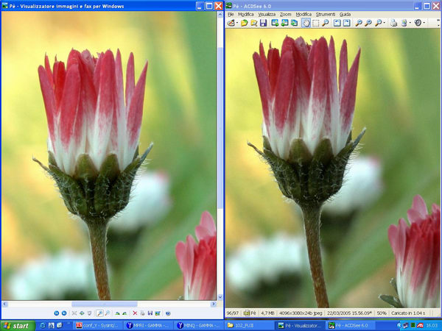The height and width of the screenshot is (331, 442).
Task: Choose the rectangular selection tool in ACDSee
Action: [315, 23]
